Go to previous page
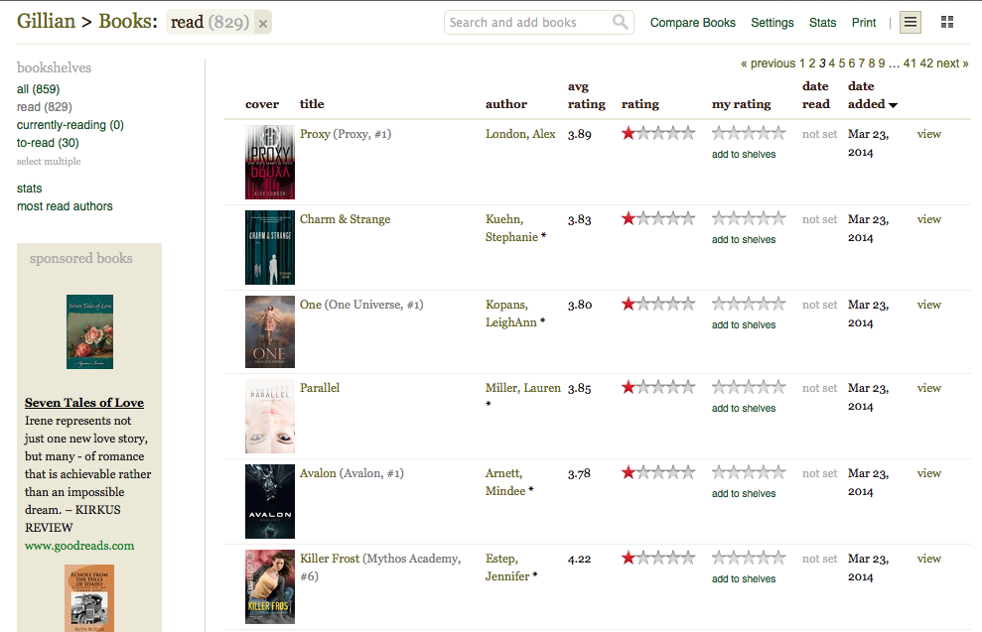 click(768, 63)
